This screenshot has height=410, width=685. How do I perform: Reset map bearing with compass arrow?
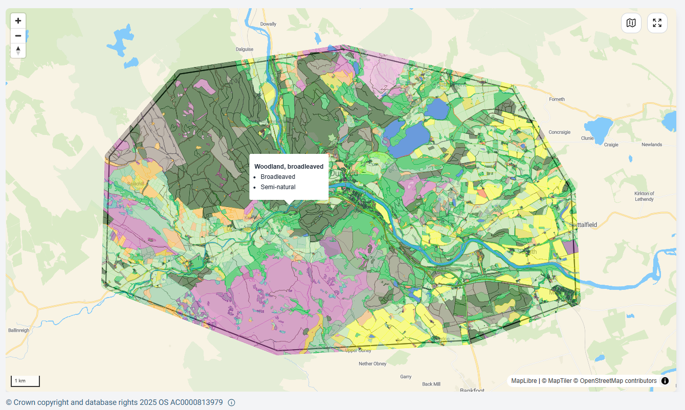click(18, 51)
